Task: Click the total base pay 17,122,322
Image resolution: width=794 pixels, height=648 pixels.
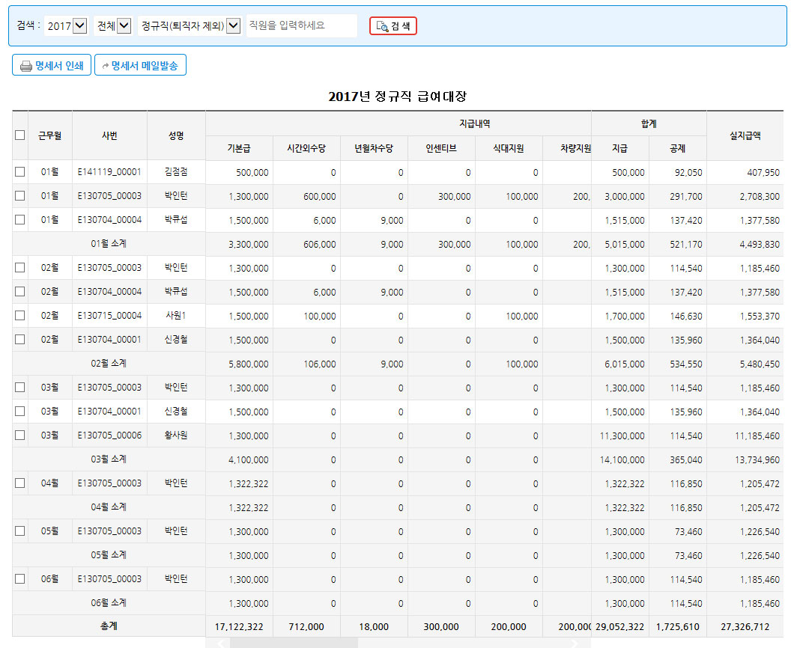Action: click(x=239, y=627)
